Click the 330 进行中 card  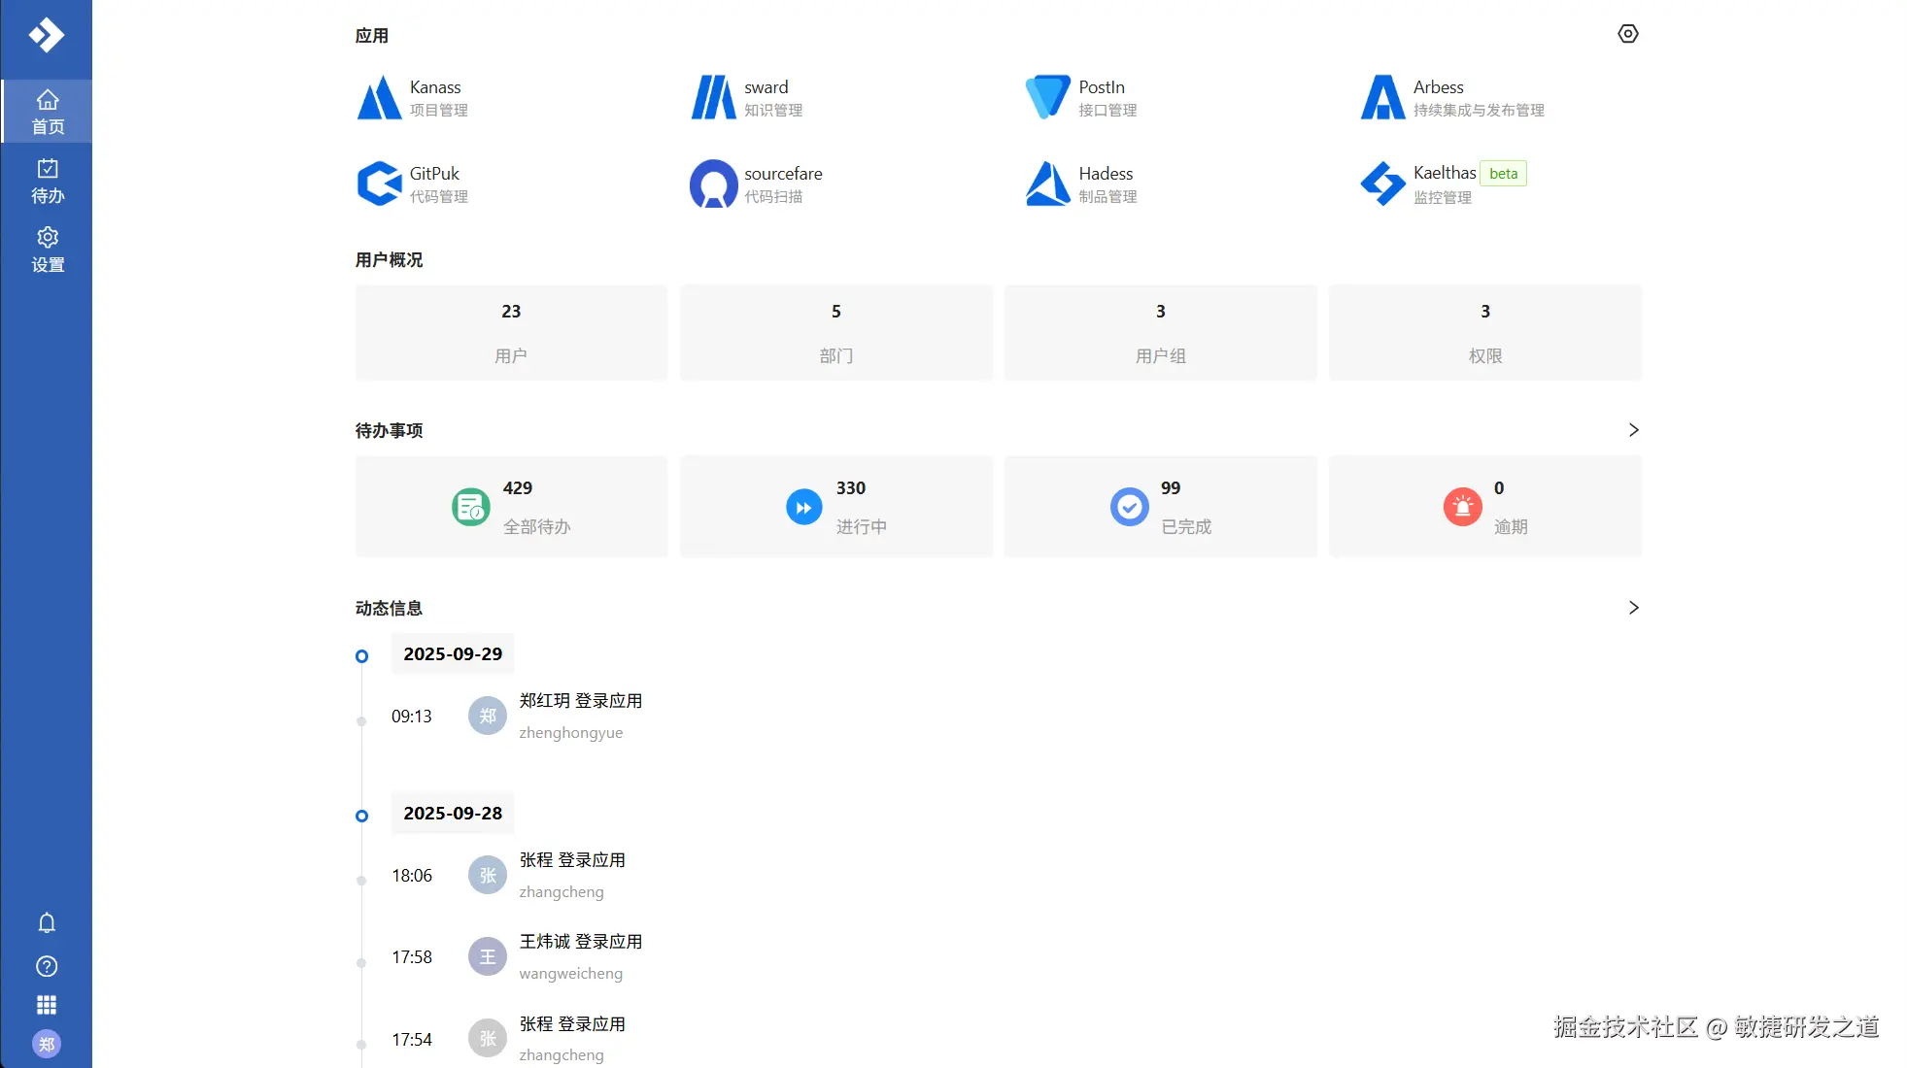835,506
